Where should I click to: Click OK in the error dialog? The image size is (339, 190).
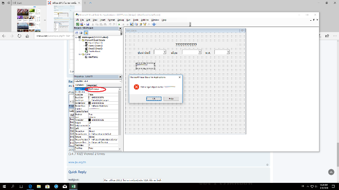coord(154,98)
